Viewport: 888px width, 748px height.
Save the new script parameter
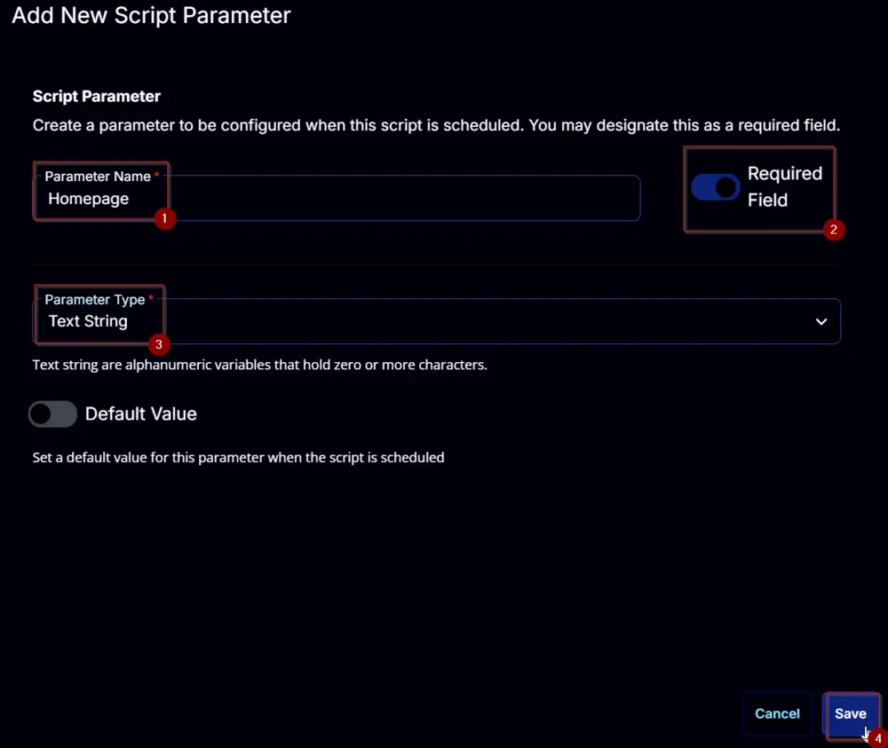(851, 714)
